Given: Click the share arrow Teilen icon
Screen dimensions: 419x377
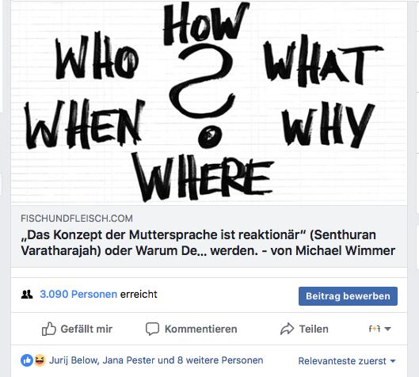Looking at the screenshot, I should point(288,329).
